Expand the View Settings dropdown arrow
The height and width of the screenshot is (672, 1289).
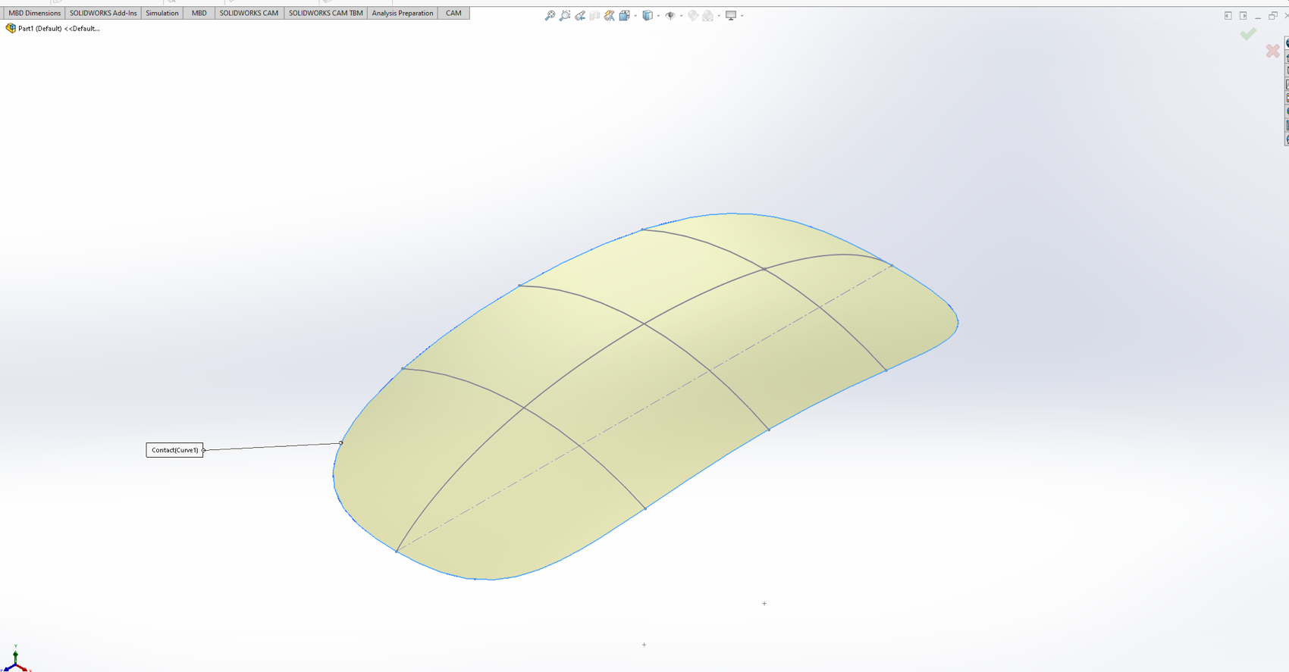pos(742,15)
